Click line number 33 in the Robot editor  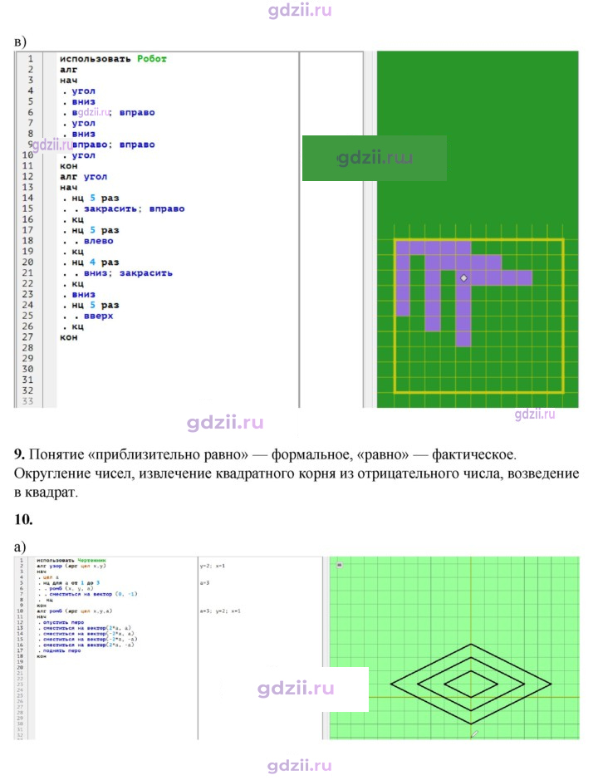click(x=28, y=401)
